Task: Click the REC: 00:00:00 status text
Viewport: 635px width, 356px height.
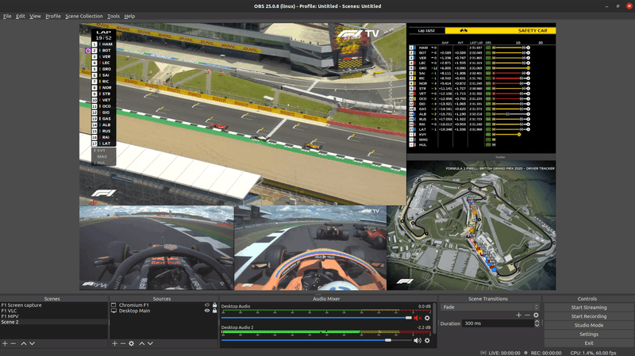Action: pyautogui.click(x=546, y=353)
